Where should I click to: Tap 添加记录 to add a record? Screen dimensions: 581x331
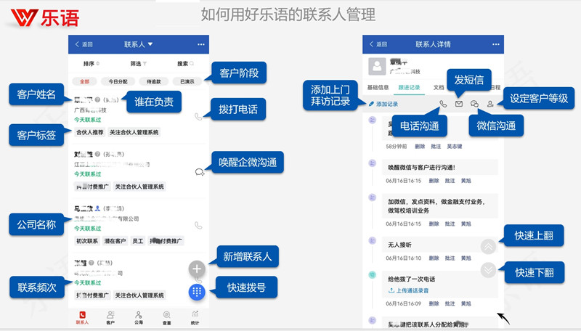(383, 104)
